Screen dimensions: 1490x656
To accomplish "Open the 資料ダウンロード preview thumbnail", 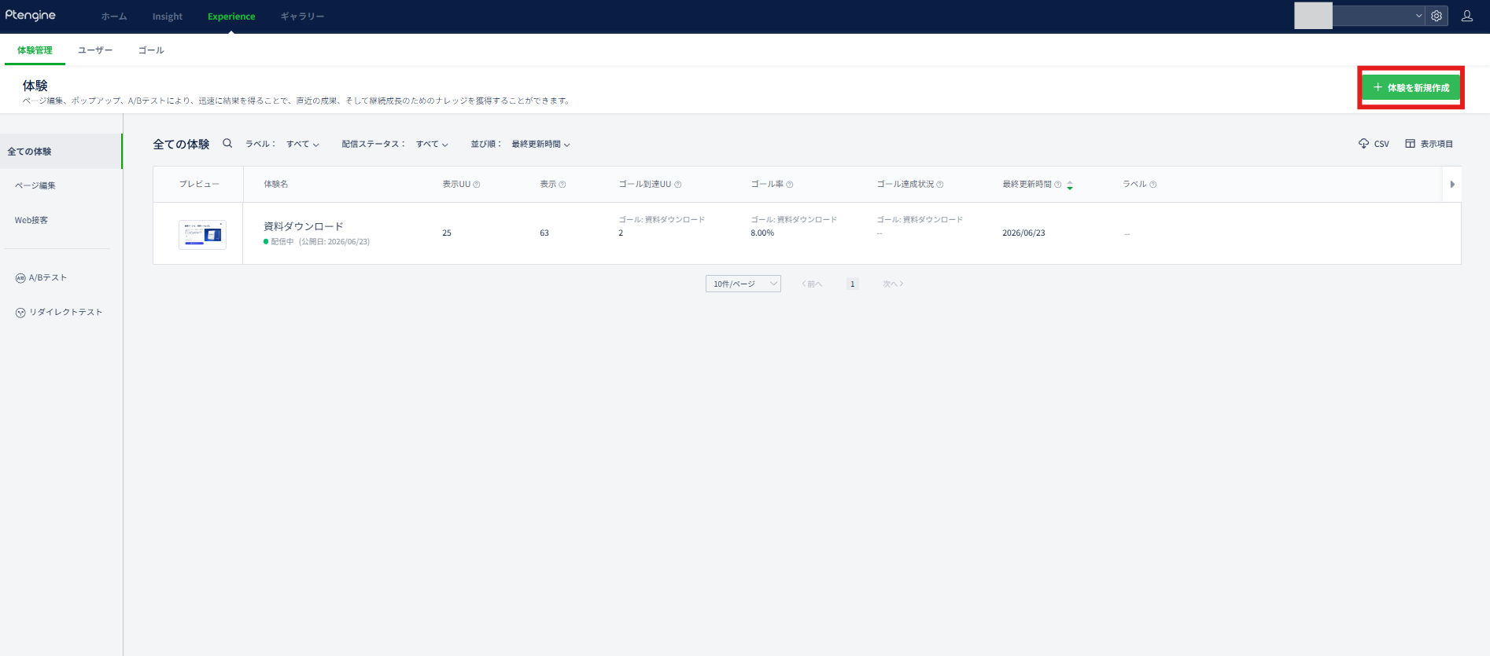I will [202, 234].
